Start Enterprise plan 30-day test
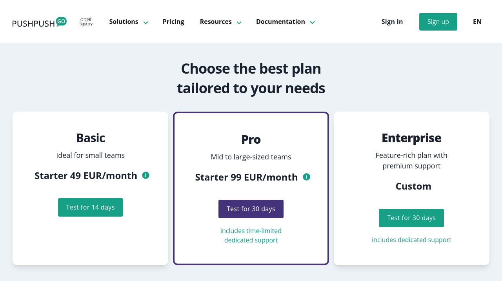This screenshot has height=282, width=502. tap(411, 218)
